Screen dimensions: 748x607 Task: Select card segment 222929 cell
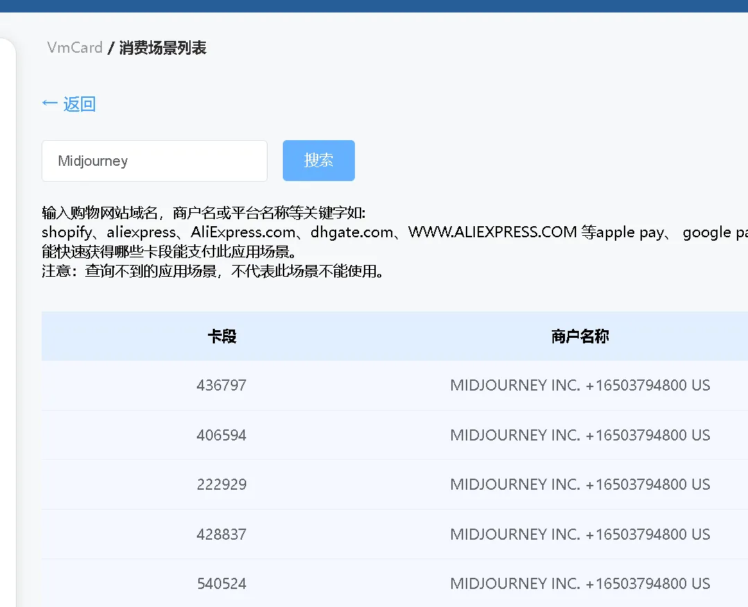click(x=222, y=485)
